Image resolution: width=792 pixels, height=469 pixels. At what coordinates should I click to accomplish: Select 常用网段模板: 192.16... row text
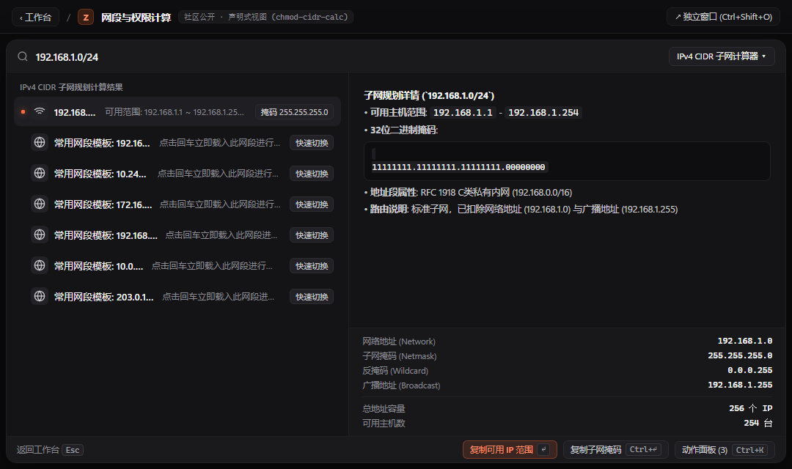[x=101, y=143]
